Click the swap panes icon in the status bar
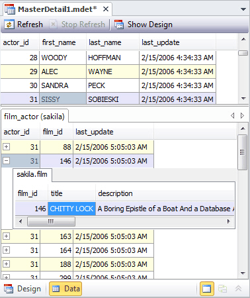The height and width of the screenshot is (298, 250). [223, 289]
